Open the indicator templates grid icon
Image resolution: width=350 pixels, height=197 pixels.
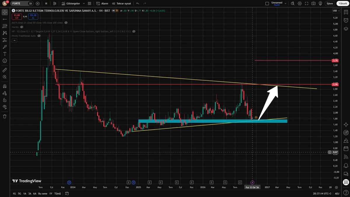(90, 4)
